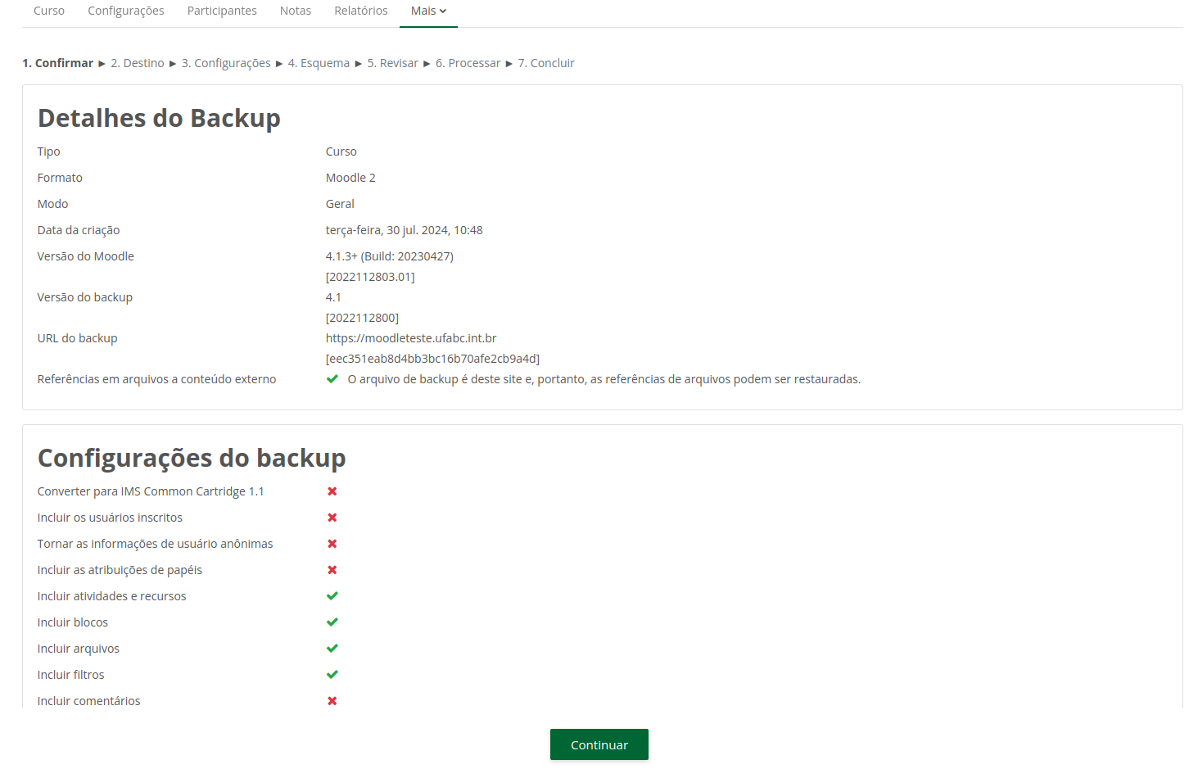Open the Relatórios tab
Viewport: 1189px width, 769px height.
[360, 11]
